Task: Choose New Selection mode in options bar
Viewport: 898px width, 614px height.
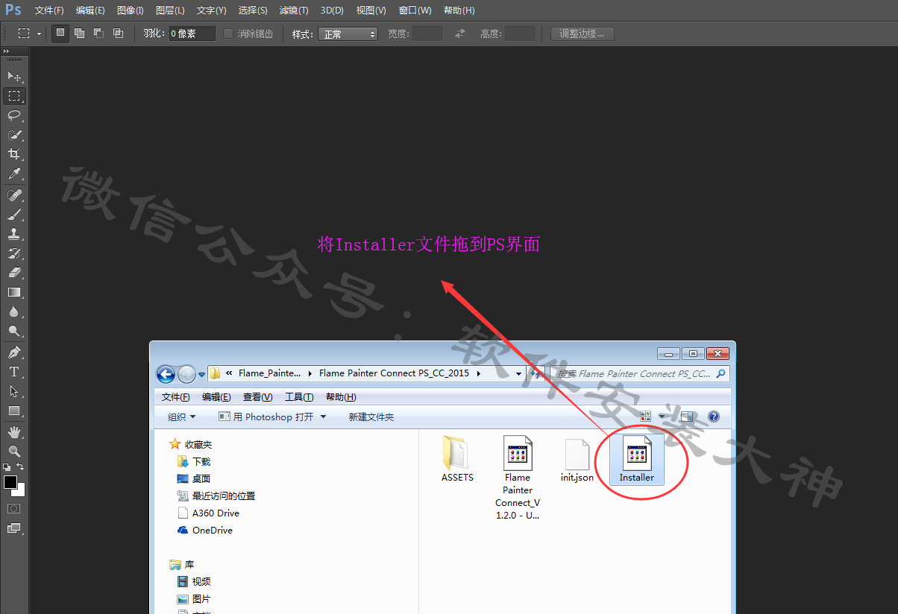Action: click(60, 34)
